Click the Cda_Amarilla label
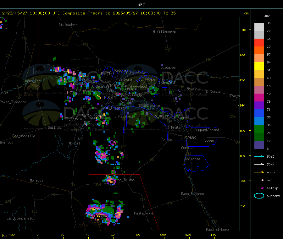The width and height of the screenshot is (283, 239). [24, 136]
